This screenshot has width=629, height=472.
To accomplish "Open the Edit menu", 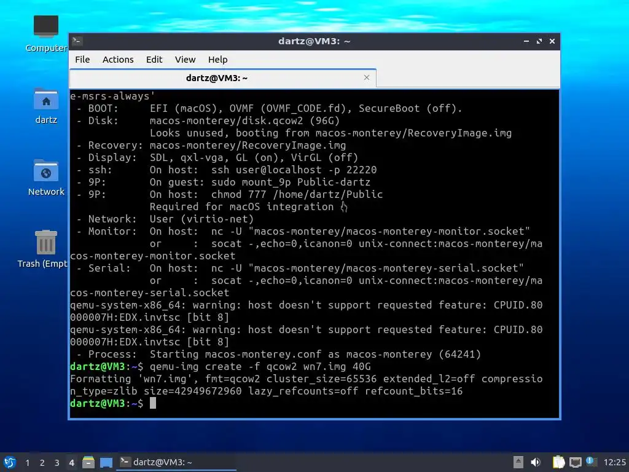I will [x=154, y=60].
